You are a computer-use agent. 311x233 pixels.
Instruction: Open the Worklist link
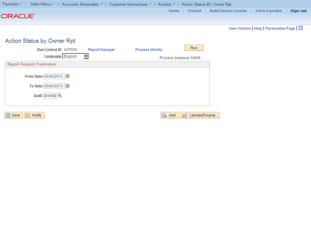click(194, 11)
